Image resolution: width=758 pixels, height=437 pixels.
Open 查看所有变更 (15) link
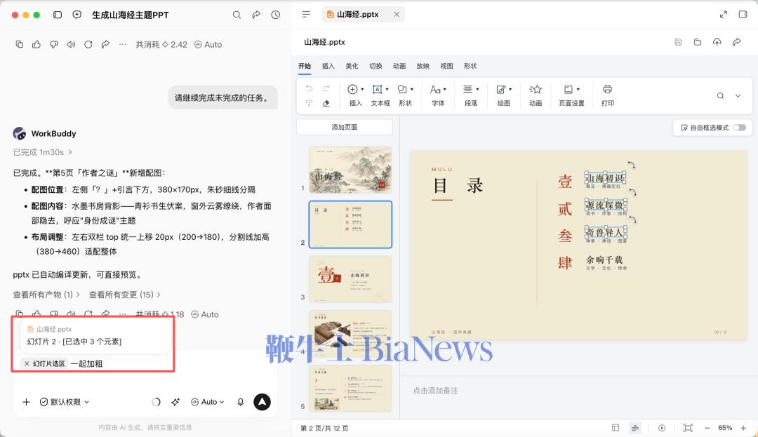(x=125, y=295)
